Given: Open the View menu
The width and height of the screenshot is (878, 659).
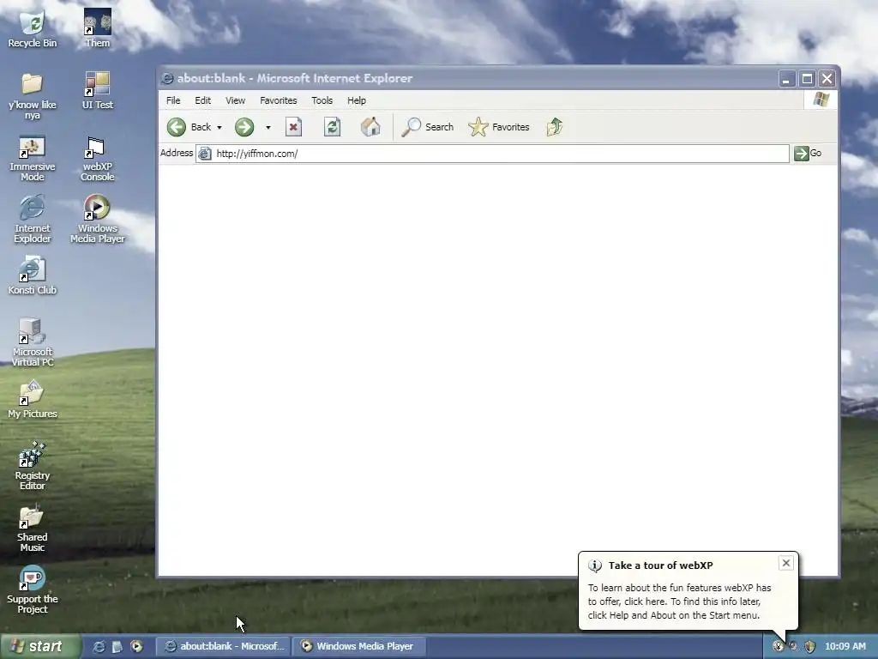Looking at the screenshot, I should tap(235, 100).
